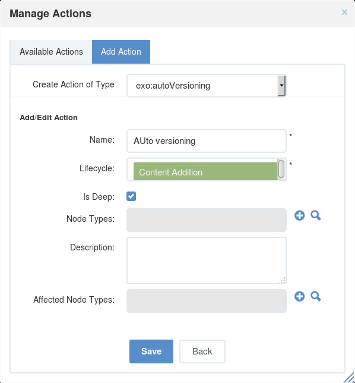Uncheck the Is Deep checkbox
The height and width of the screenshot is (383, 355).
(x=131, y=196)
